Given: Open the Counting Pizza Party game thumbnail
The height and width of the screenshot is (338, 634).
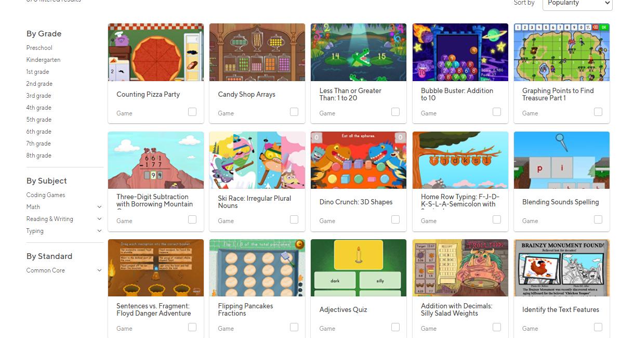Looking at the screenshot, I should [156, 52].
